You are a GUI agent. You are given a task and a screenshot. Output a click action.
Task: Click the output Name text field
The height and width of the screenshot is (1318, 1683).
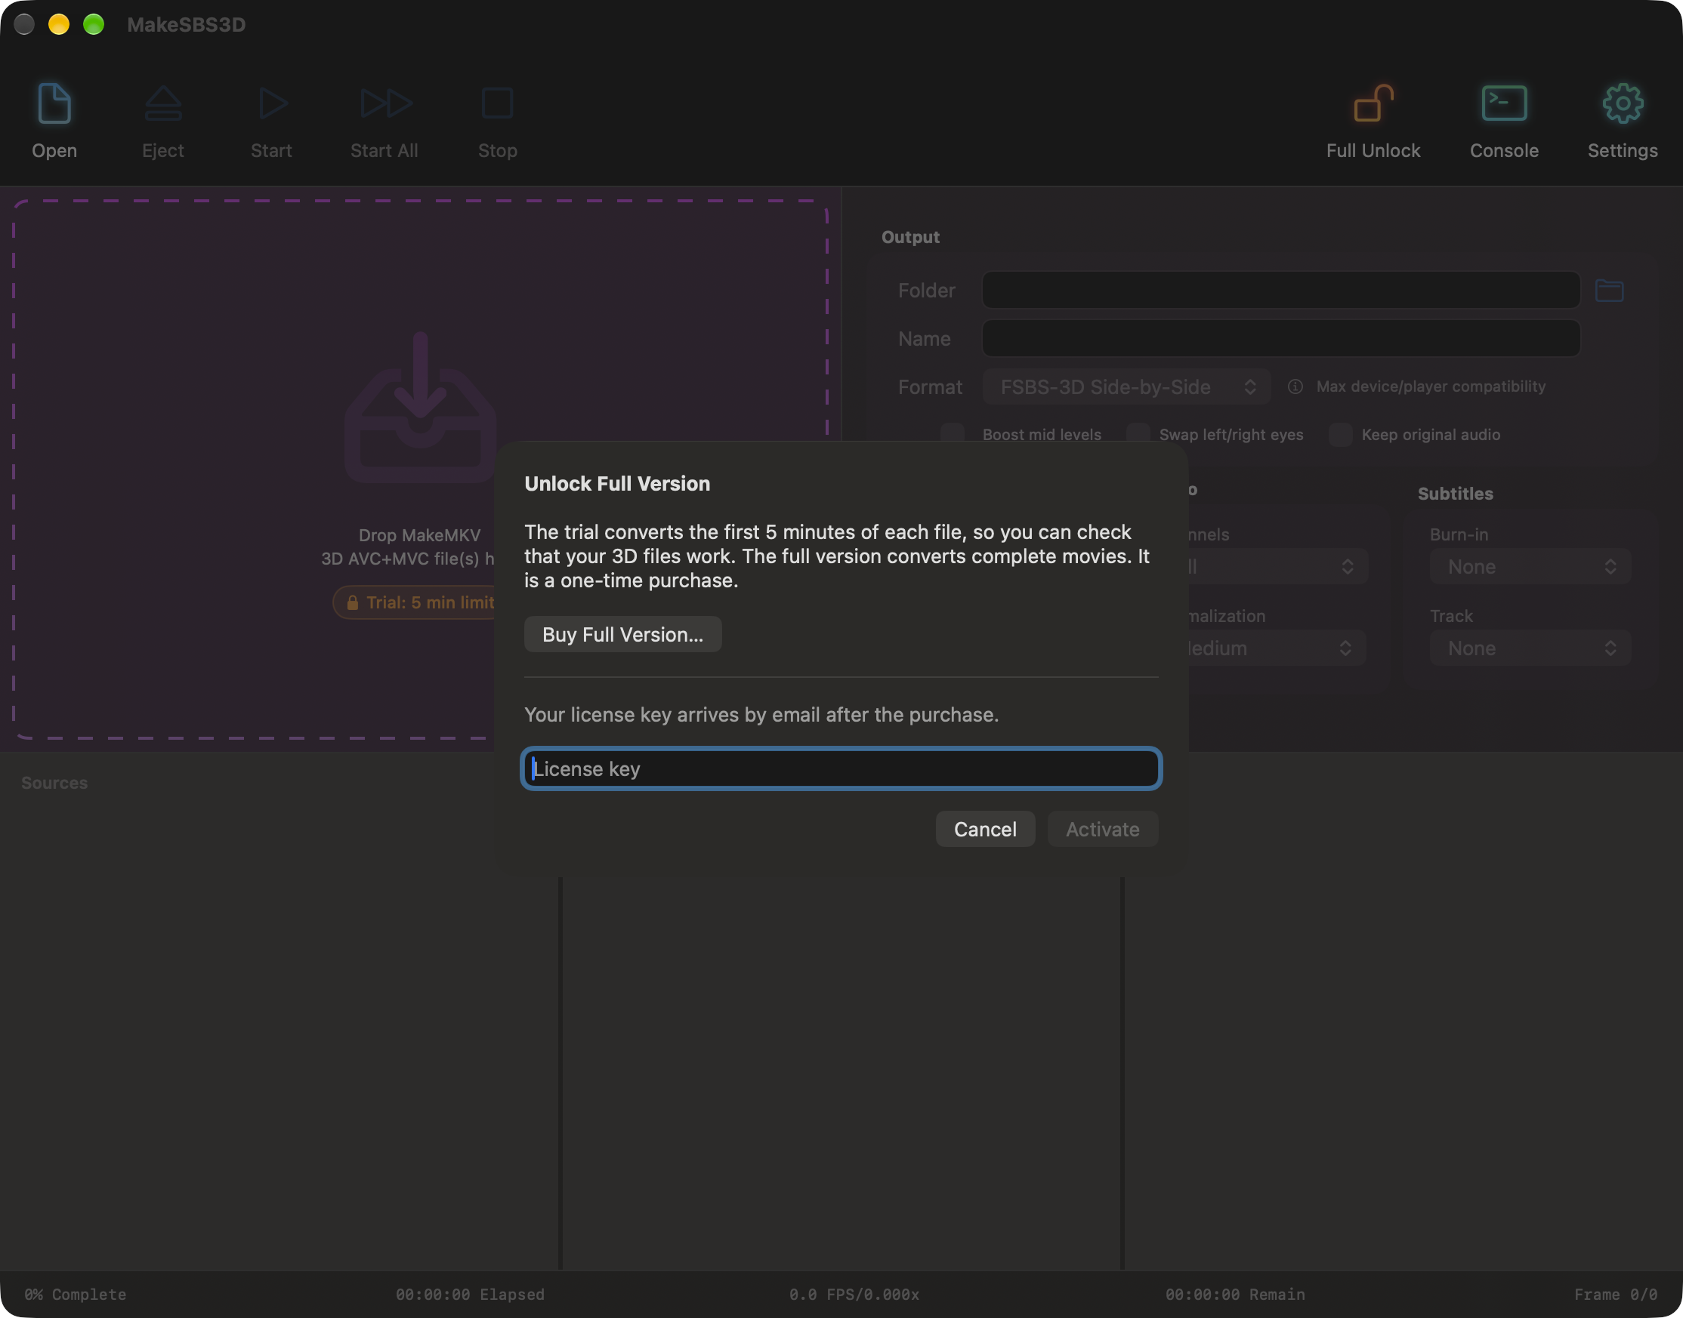[1281, 338]
